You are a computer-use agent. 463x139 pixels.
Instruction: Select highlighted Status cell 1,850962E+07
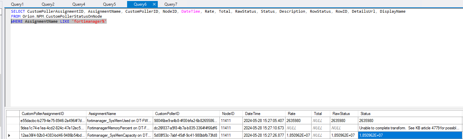(411, 135)
